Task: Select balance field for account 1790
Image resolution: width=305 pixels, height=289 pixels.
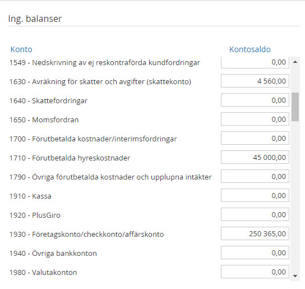Action: tap(255, 176)
